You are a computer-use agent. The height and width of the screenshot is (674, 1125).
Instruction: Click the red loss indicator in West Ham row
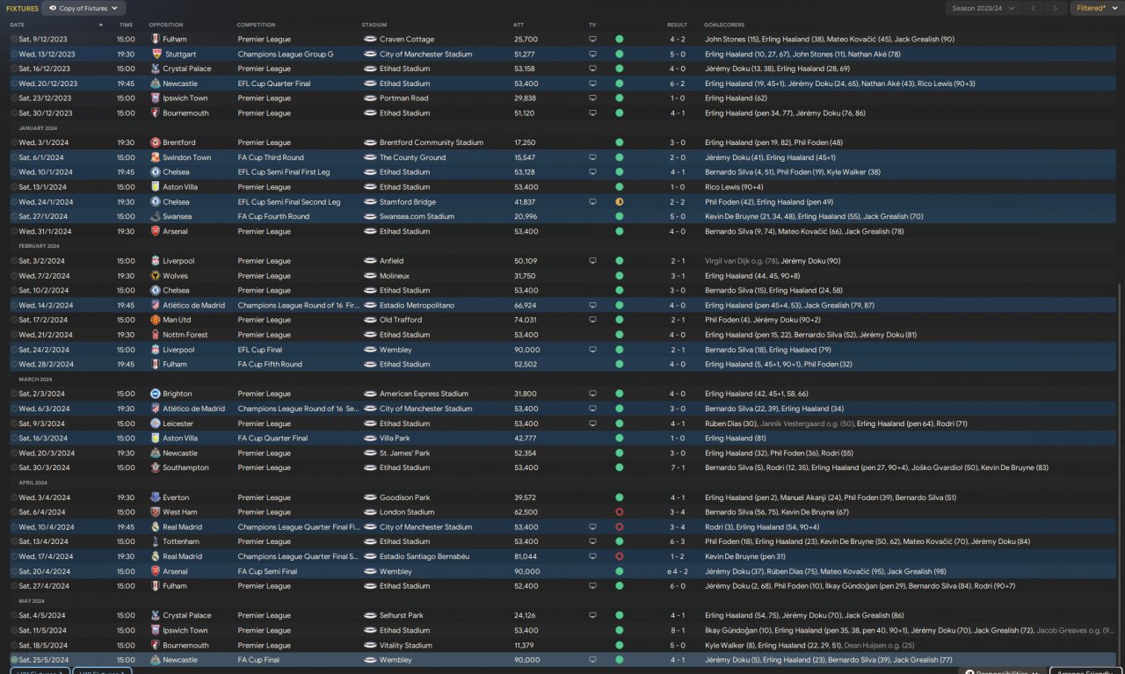pyautogui.click(x=619, y=512)
